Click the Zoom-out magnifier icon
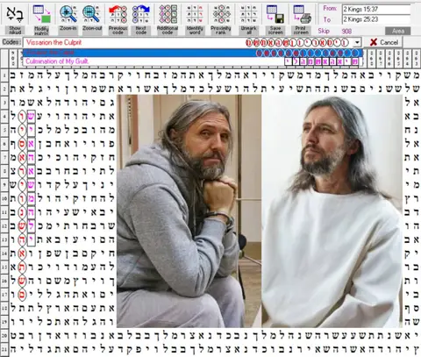 [92, 14]
